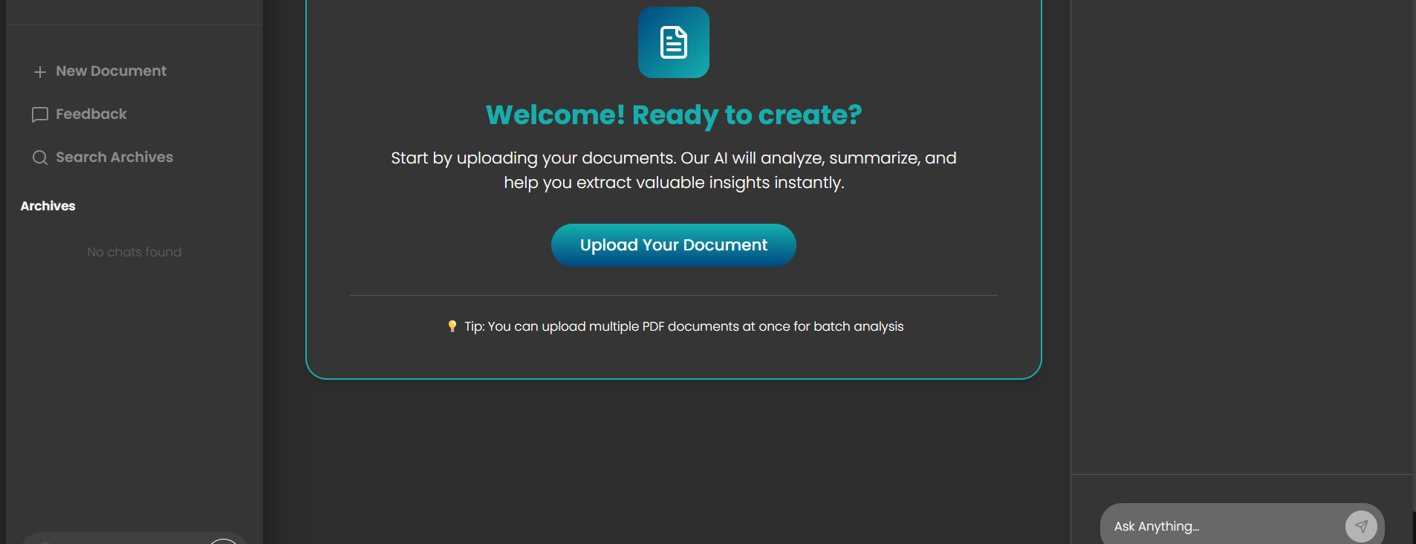Click the teal document icon tile
The width and height of the screenshot is (1416, 544).
click(x=673, y=42)
